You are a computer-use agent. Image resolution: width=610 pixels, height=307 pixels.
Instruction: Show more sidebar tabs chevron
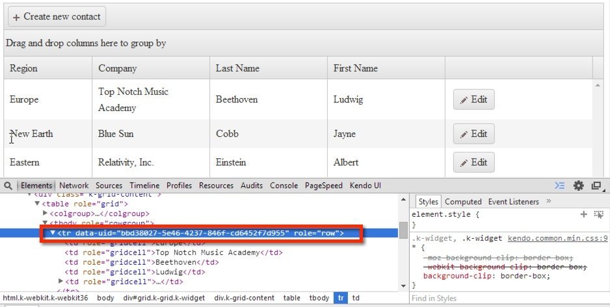pyautogui.click(x=548, y=201)
